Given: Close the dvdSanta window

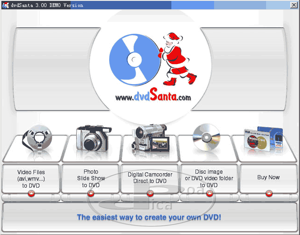Looking at the screenshot, I should (x=293, y=5).
